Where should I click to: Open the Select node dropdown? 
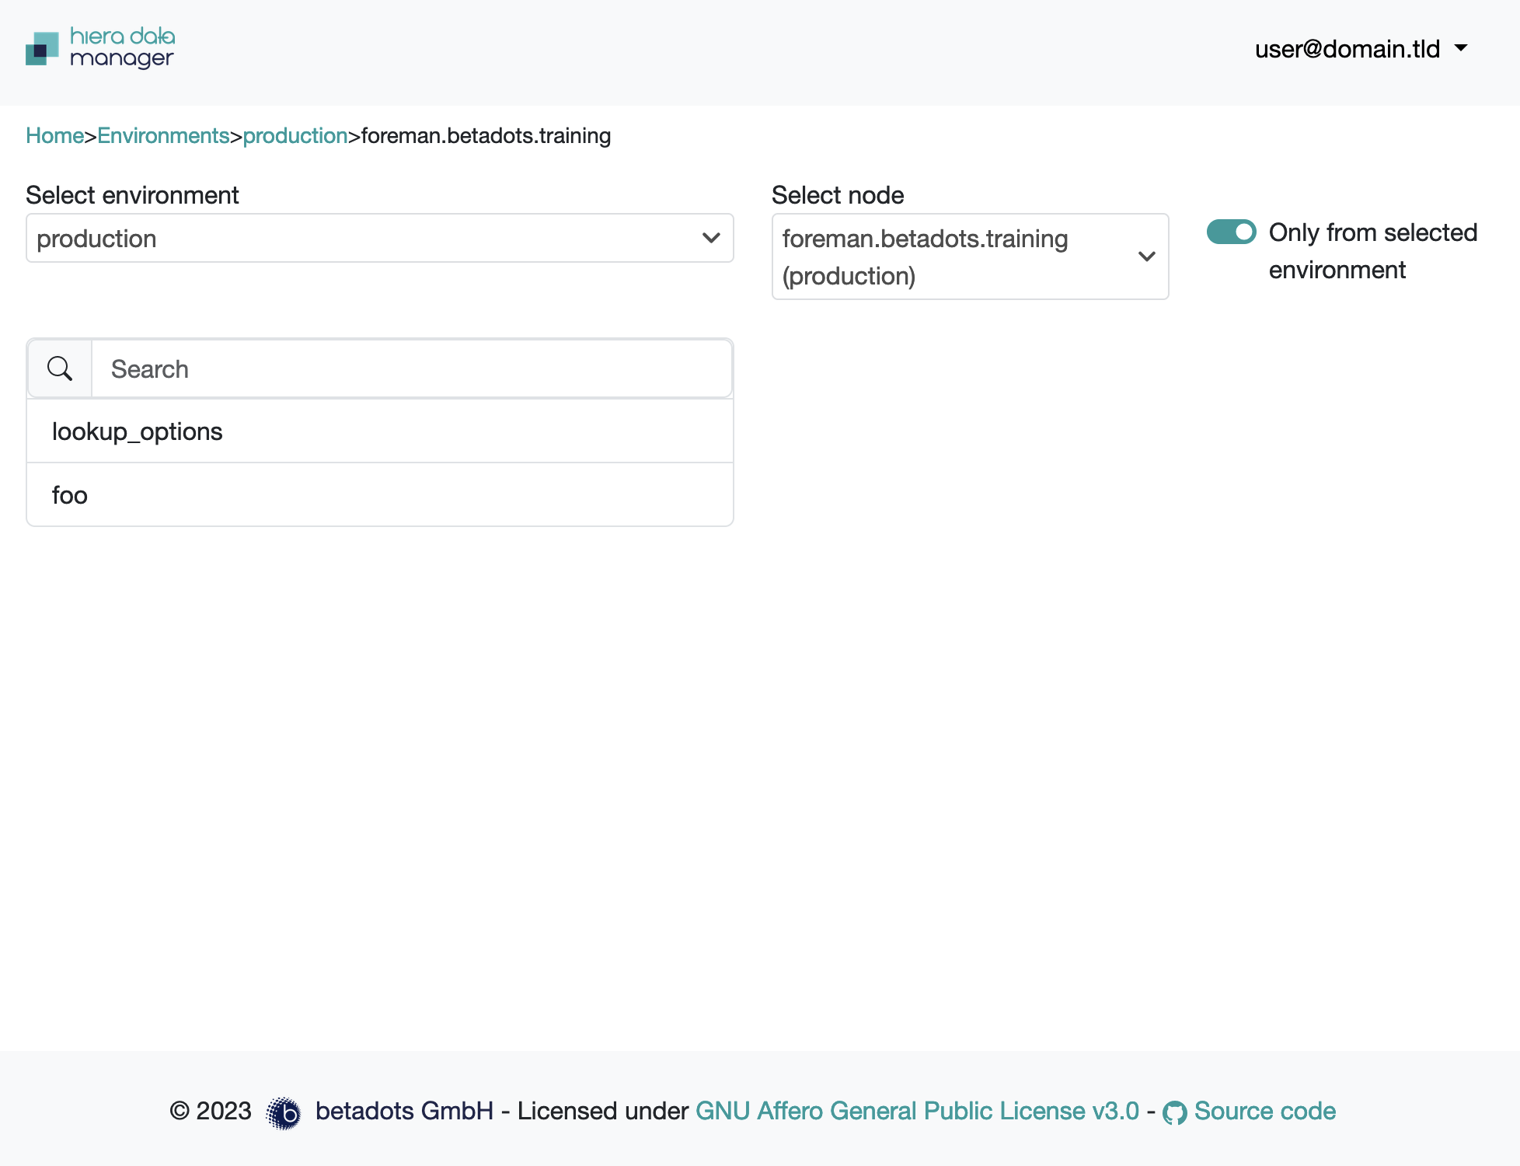coord(970,257)
